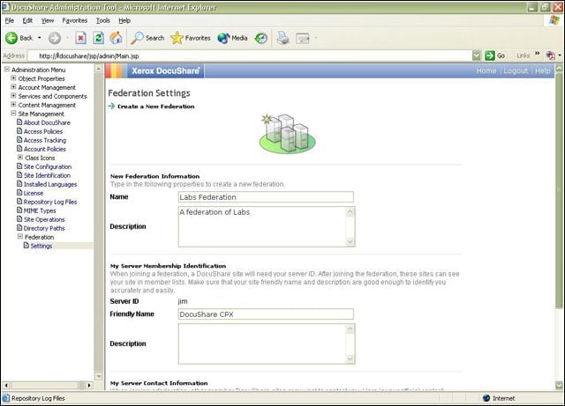565x406 pixels.
Task: Click the left arrow of the sidebar horizontal scrollbar
Action: tap(6, 385)
